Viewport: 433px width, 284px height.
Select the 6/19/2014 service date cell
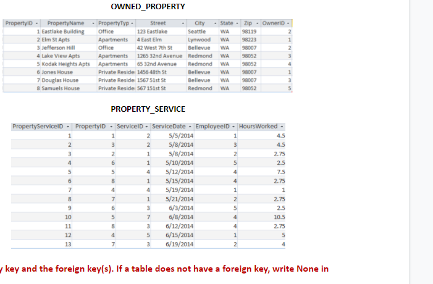172,244
